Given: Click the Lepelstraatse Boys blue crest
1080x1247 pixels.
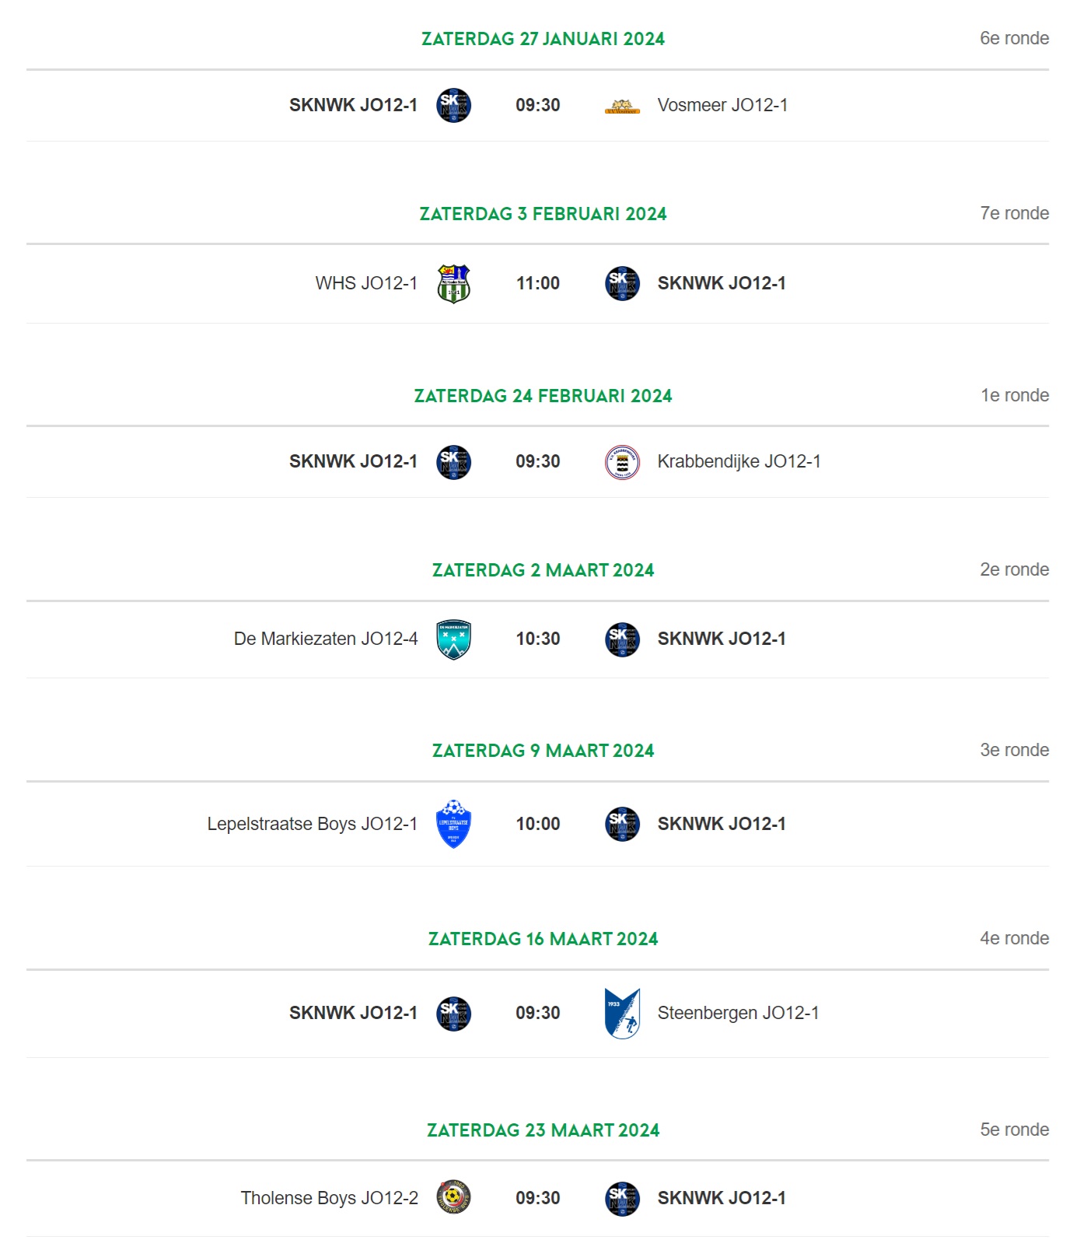Looking at the screenshot, I should 453,824.
